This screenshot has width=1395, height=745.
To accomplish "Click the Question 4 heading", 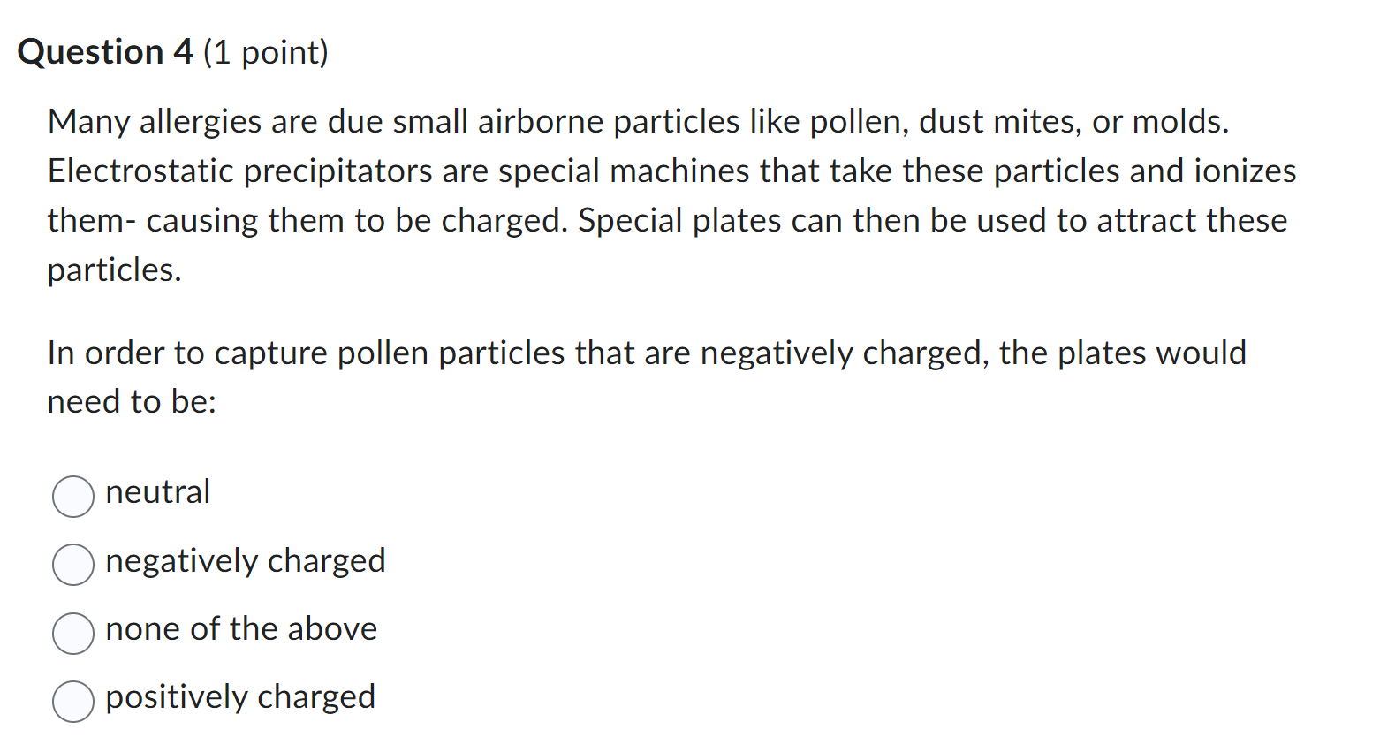I will pyautogui.click(x=174, y=52).
